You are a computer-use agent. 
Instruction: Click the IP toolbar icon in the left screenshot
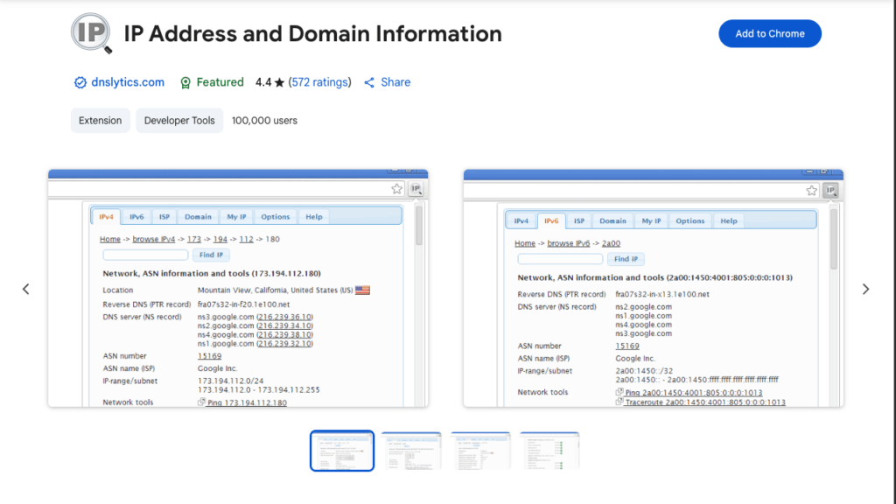[416, 188]
